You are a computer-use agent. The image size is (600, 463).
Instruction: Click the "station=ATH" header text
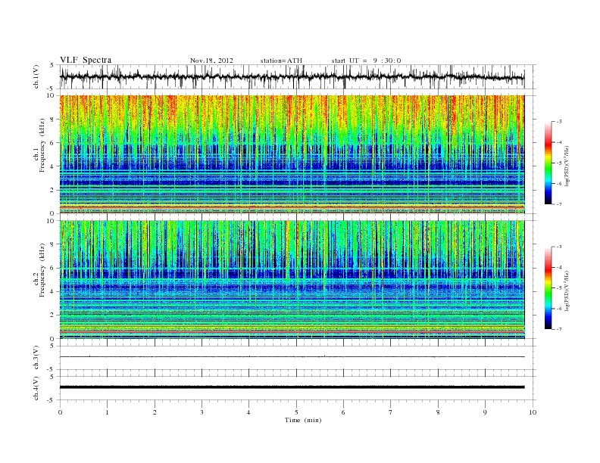pos(281,61)
